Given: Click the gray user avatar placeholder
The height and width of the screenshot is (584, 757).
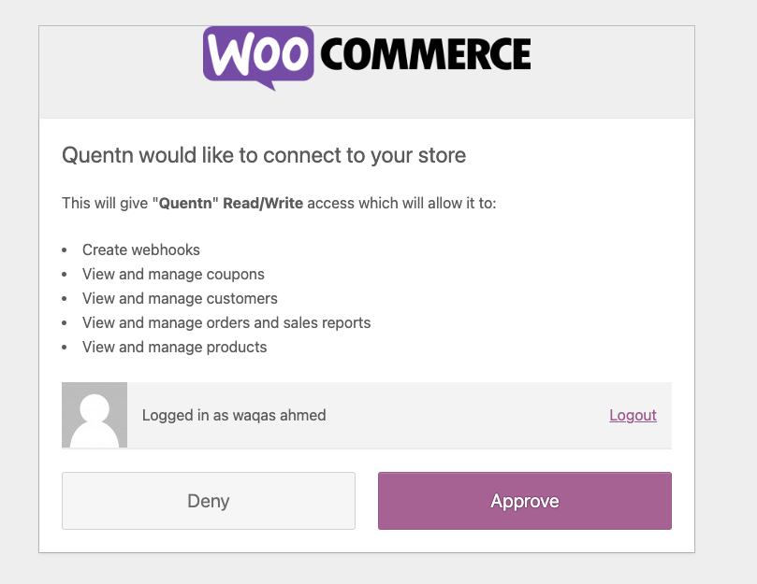Looking at the screenshot, I should (95, 415).
